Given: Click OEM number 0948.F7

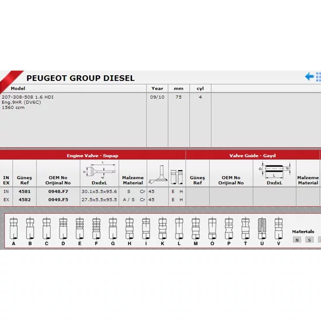Looking at the screenshot, I should pos(58,191).
